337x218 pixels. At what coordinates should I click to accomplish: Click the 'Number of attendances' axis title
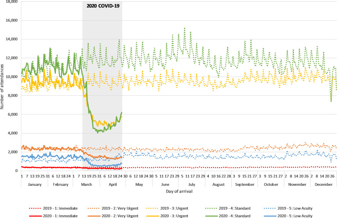coord(2,86)
